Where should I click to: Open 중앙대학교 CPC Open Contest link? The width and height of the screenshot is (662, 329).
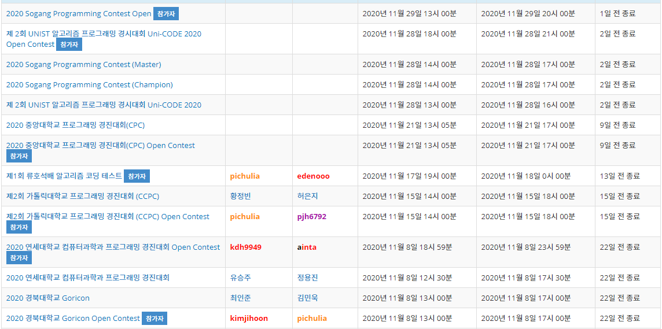coord(101,146)
